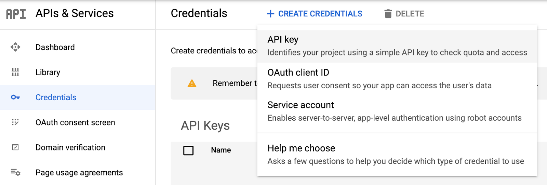This screenshot has width=547, height=185.
Task: Click the Page usage agreements icon
Action: (x=15, y=172)
